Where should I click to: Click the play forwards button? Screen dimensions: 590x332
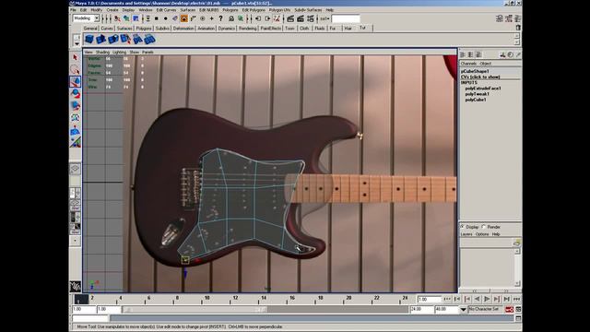click(487, 299)
